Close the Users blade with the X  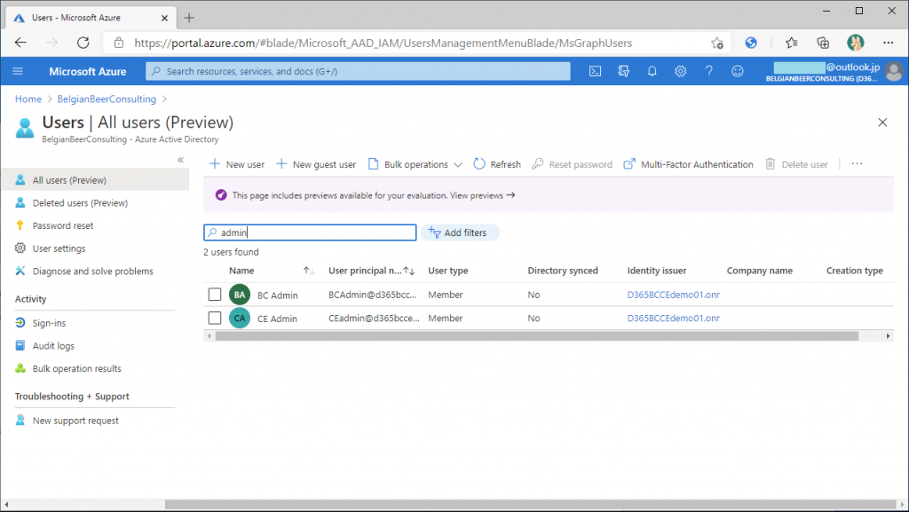click(x=882, y=122)
